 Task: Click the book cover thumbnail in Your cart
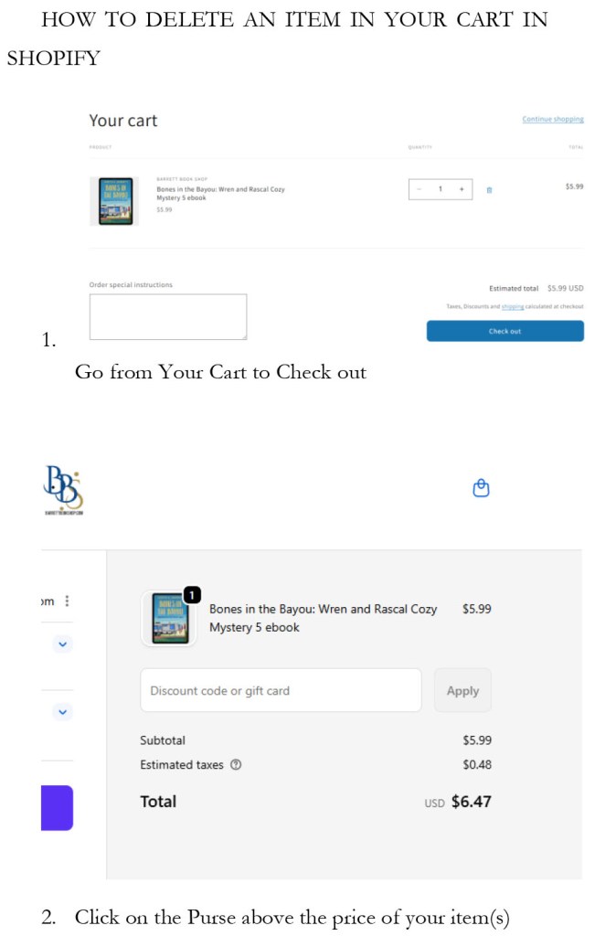pos(114,201)
